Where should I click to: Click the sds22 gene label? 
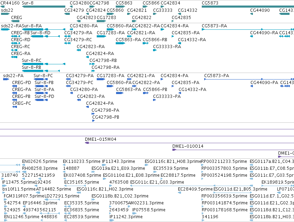(x=7, y=10)
